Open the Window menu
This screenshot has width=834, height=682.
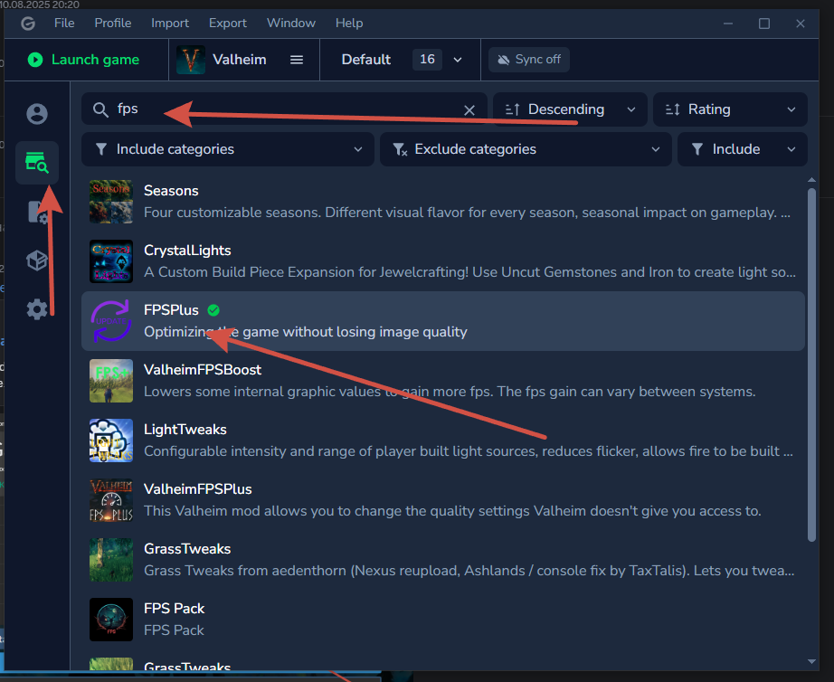click(x=291, y=23)
